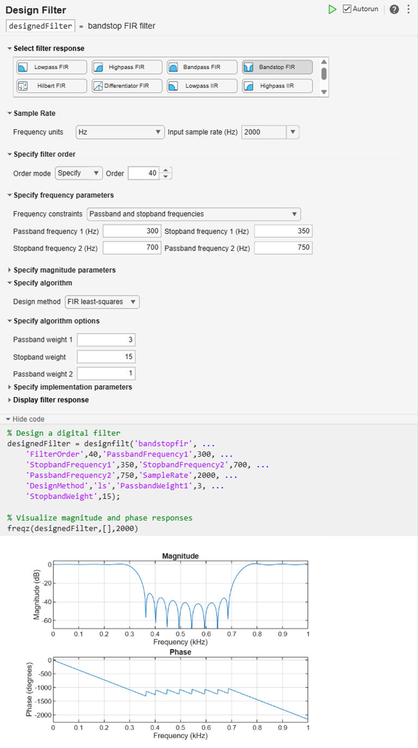Image resolution: width=418 pixels, height=748 pixels.
Task: Open the Help menu via question mark icon
Action: (394, 9)
